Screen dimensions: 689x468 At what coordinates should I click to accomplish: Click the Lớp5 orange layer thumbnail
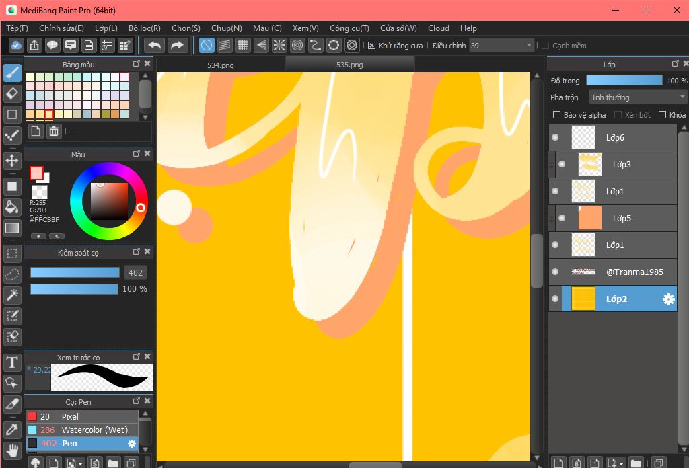tap(589, 218)
